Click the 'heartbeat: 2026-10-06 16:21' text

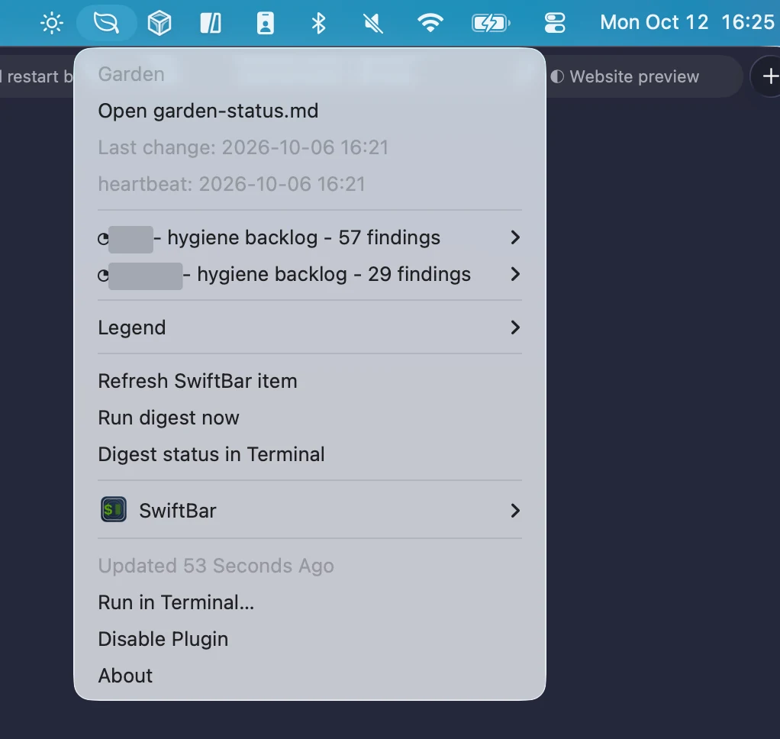click(x=231, y=184)
